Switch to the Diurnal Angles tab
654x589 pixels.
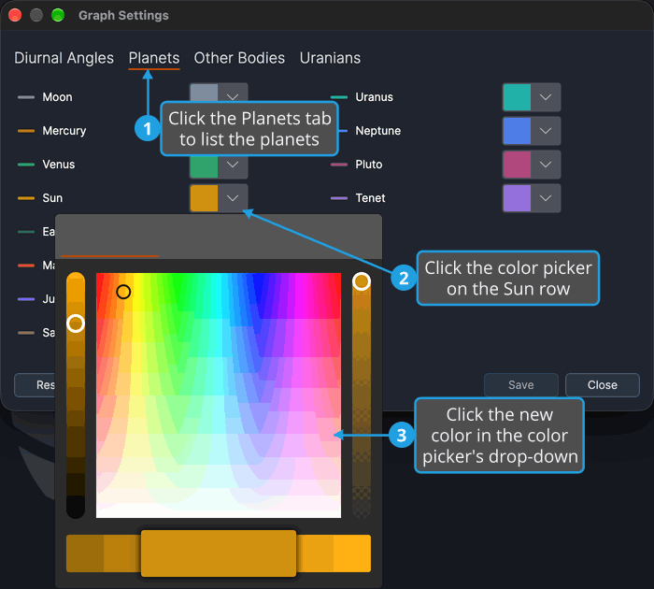64,58
